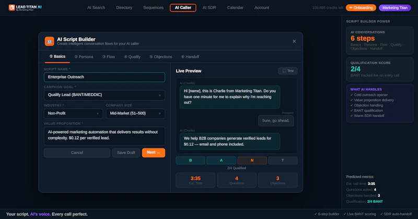
Task: Click the Script Name input field
Action: coord(104,77)
